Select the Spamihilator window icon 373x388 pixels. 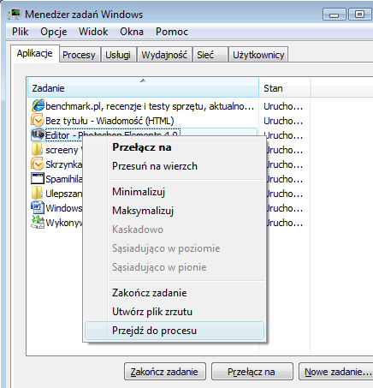pyautogui.click(x=38, y=178)
